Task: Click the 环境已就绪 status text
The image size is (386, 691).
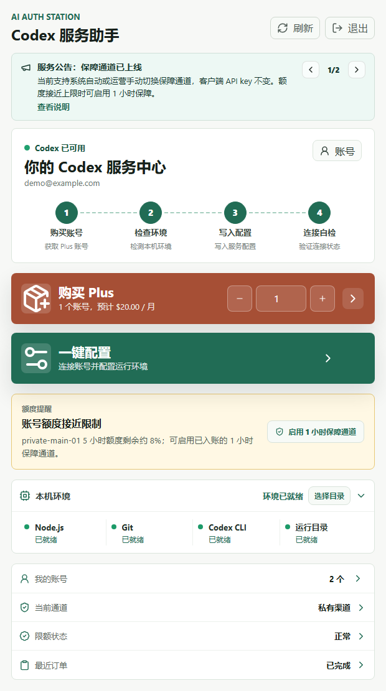Action: tap(283, 496)
